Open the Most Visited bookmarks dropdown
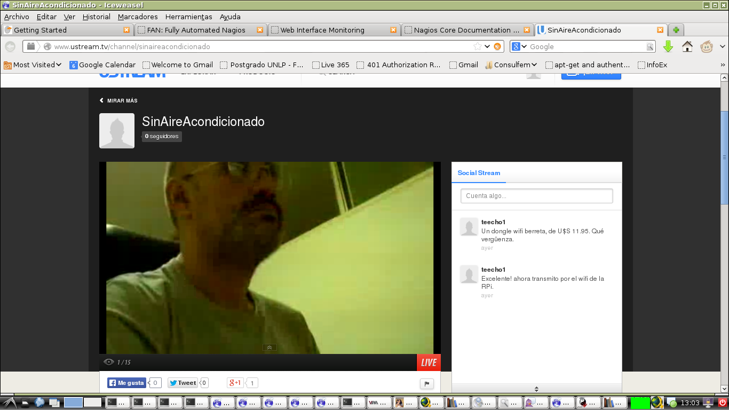This screenshot has width=729, height=410. click(x=33, y=65)
